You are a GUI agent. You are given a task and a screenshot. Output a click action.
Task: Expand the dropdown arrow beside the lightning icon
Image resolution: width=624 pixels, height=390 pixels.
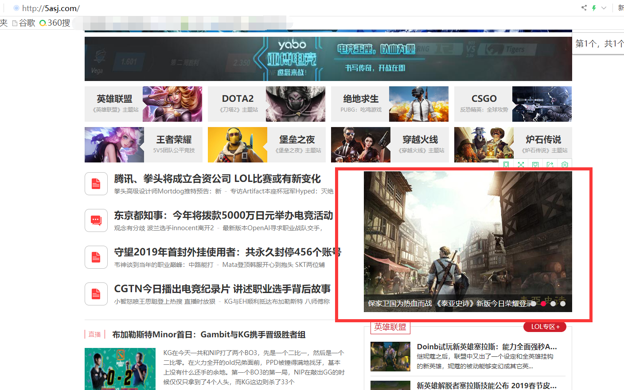(604, 8)
